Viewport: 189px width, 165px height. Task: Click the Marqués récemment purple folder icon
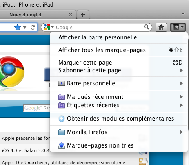(x=62, y=97)
